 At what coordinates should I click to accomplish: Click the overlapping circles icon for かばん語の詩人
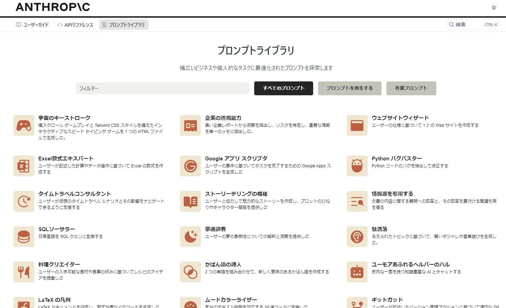190,272
